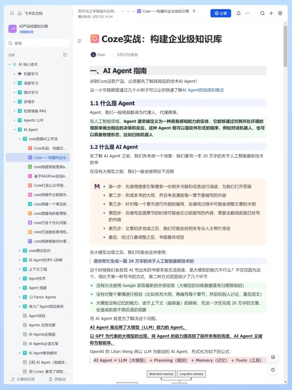Viewport: 292px width, 390px height.
Task: Open the 回收站 recycle bin
Action: pos(57,379)
